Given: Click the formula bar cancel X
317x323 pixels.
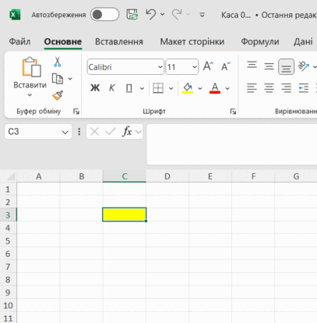Looking at the screenshot, I should tap(94, 132).
